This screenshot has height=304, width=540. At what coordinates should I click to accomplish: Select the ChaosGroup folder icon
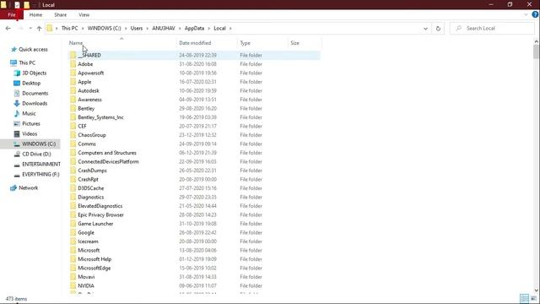(73, 135)
